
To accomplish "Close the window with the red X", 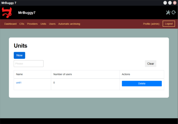I will (x=174, y=3).
